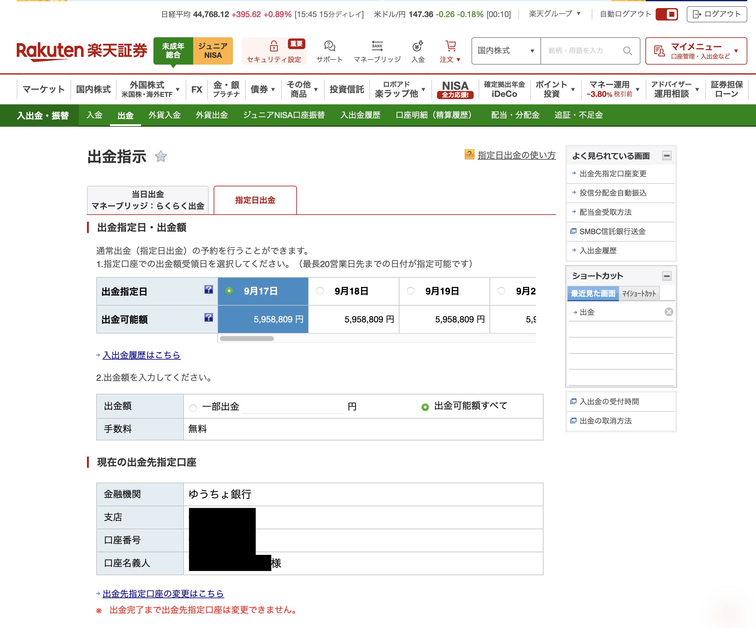The width and height of the screenshot is (756, 628).
Task: Open the 国内株式 search category dropdown
Action: pyautogui.click(x=505, y=51)
